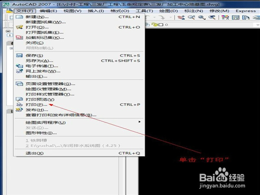Open recent file 1 铁屑槽
This screenshot has width=260, height=195.
tap(79, 140)
